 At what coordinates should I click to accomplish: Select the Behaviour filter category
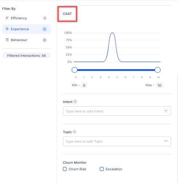tap(27, 40)
